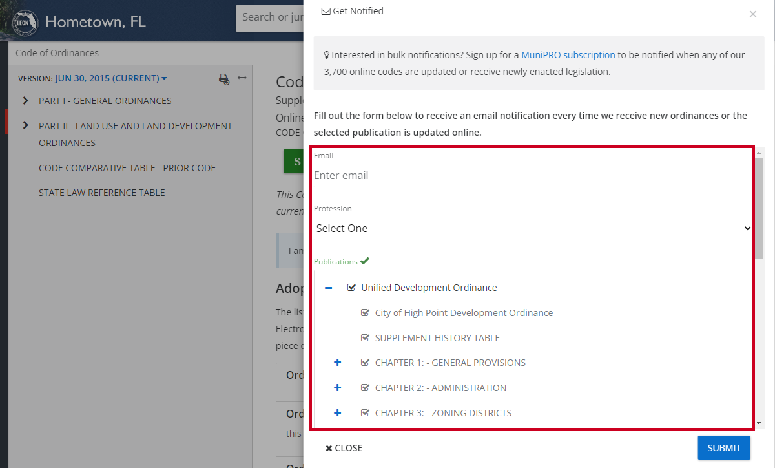Click the Hometown, FL title

pos(96,21)
